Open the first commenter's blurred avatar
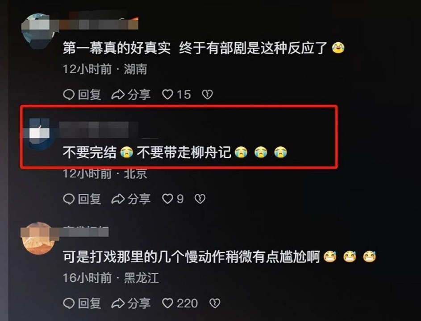Screen dimensions: 421x321 pos(38,31)
